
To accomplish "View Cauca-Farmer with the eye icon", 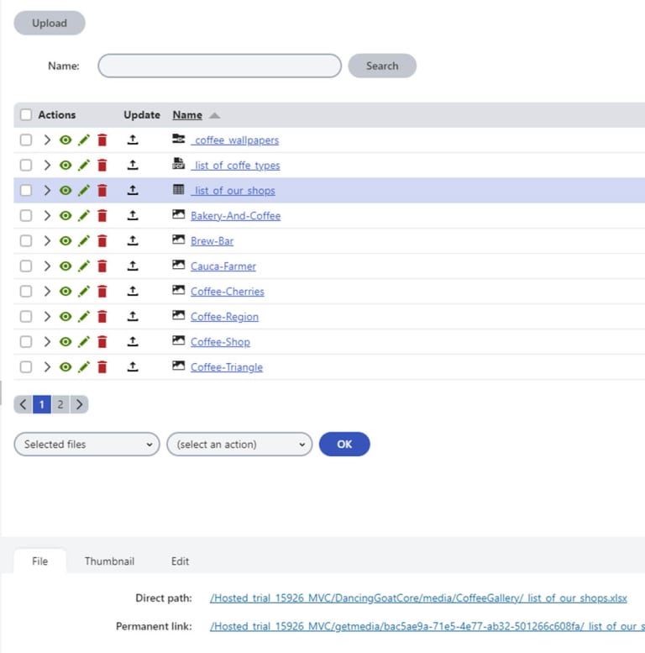I will [x=66, y=266].
